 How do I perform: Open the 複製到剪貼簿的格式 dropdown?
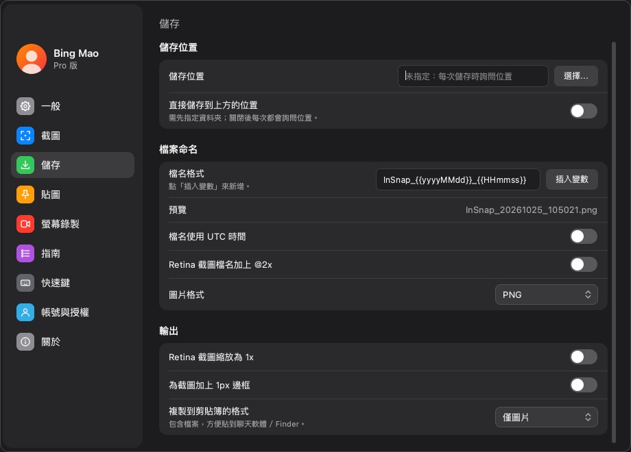546,417
